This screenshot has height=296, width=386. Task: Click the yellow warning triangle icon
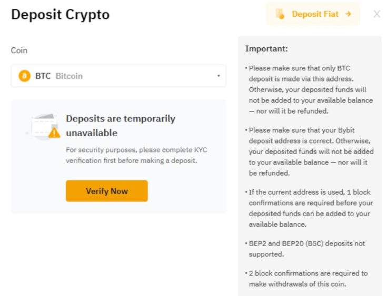(x=54, y=133)
